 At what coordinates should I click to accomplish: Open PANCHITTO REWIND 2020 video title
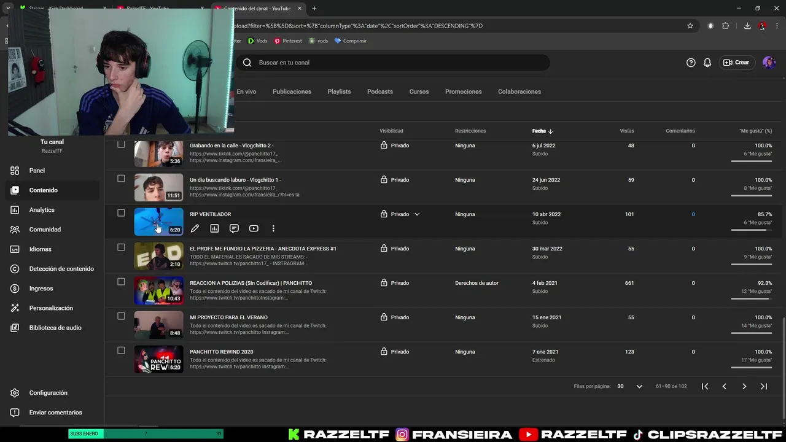221,352
